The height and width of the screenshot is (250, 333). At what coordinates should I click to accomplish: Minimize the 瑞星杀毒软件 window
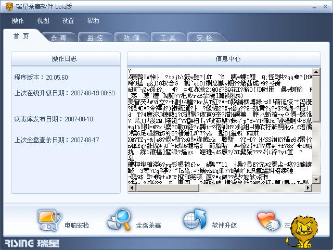[x=314, y=7]
